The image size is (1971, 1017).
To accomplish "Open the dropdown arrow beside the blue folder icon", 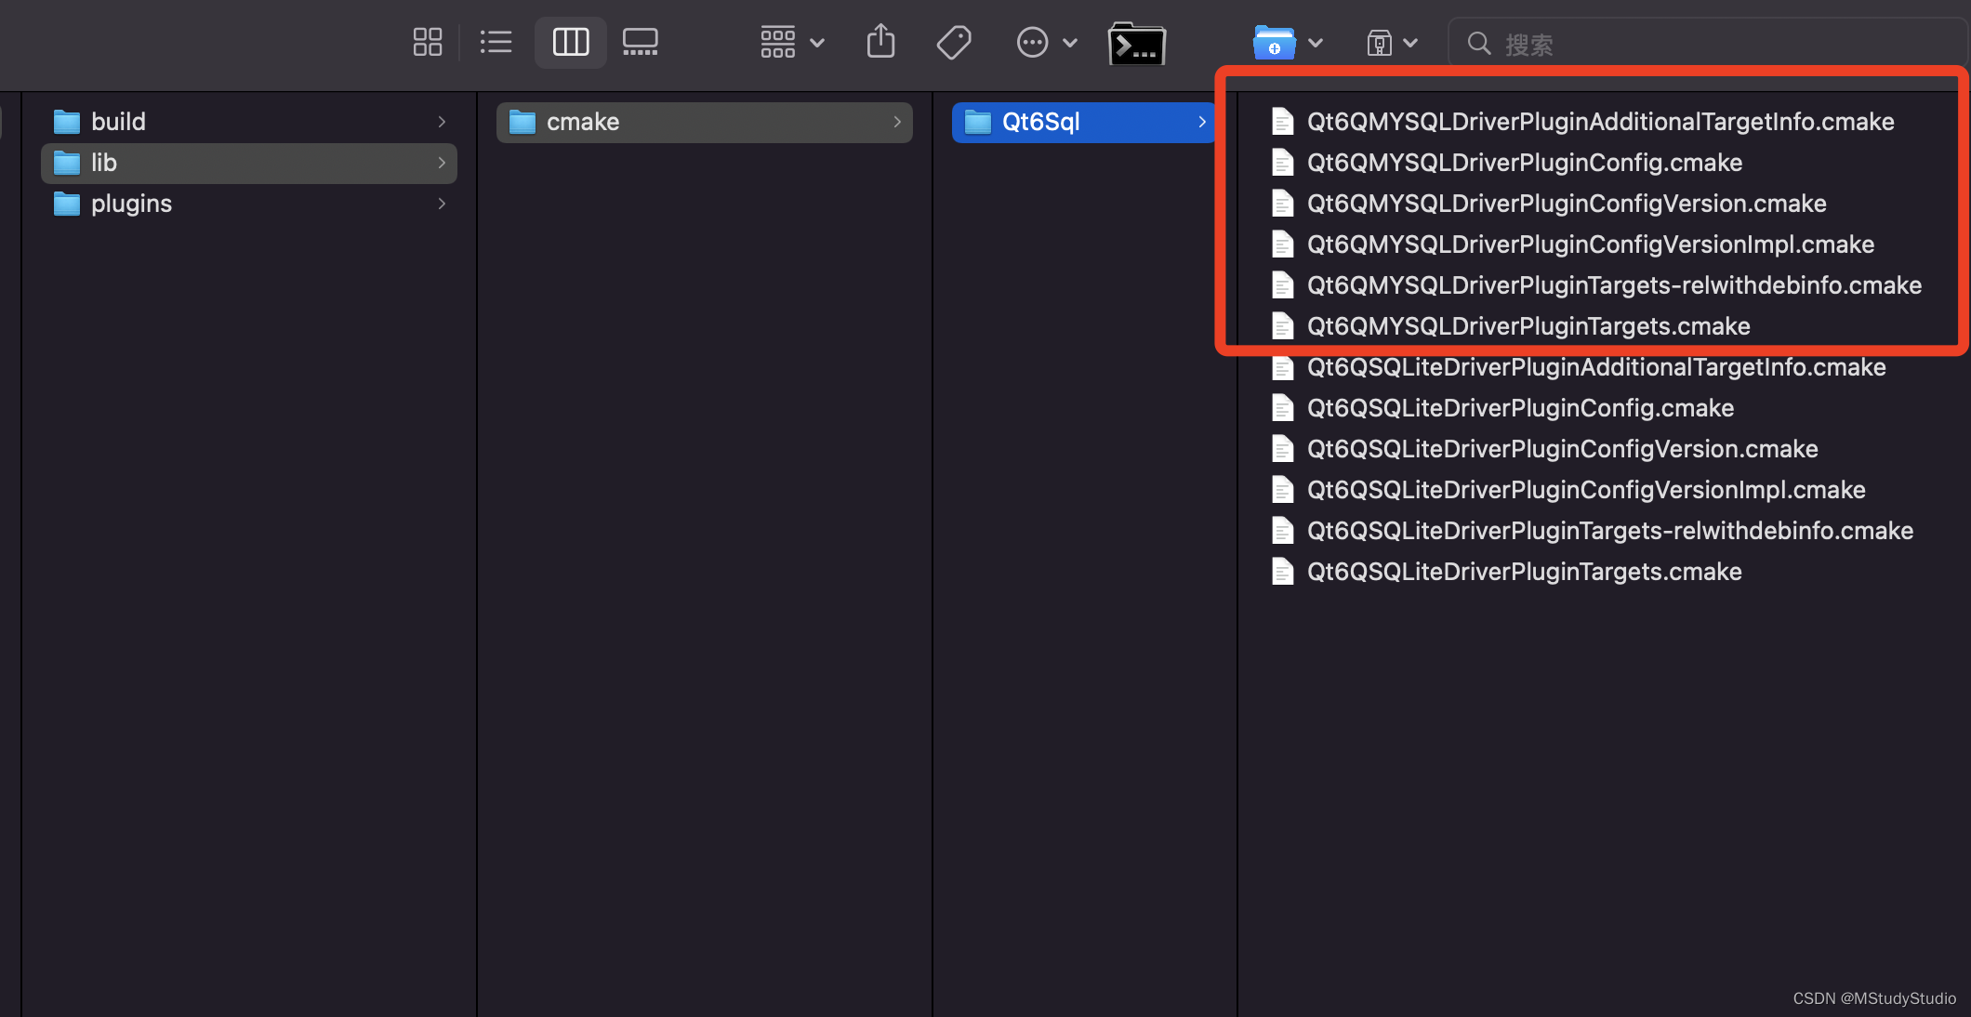I will pyautogui.click(x=1316, y=43).
